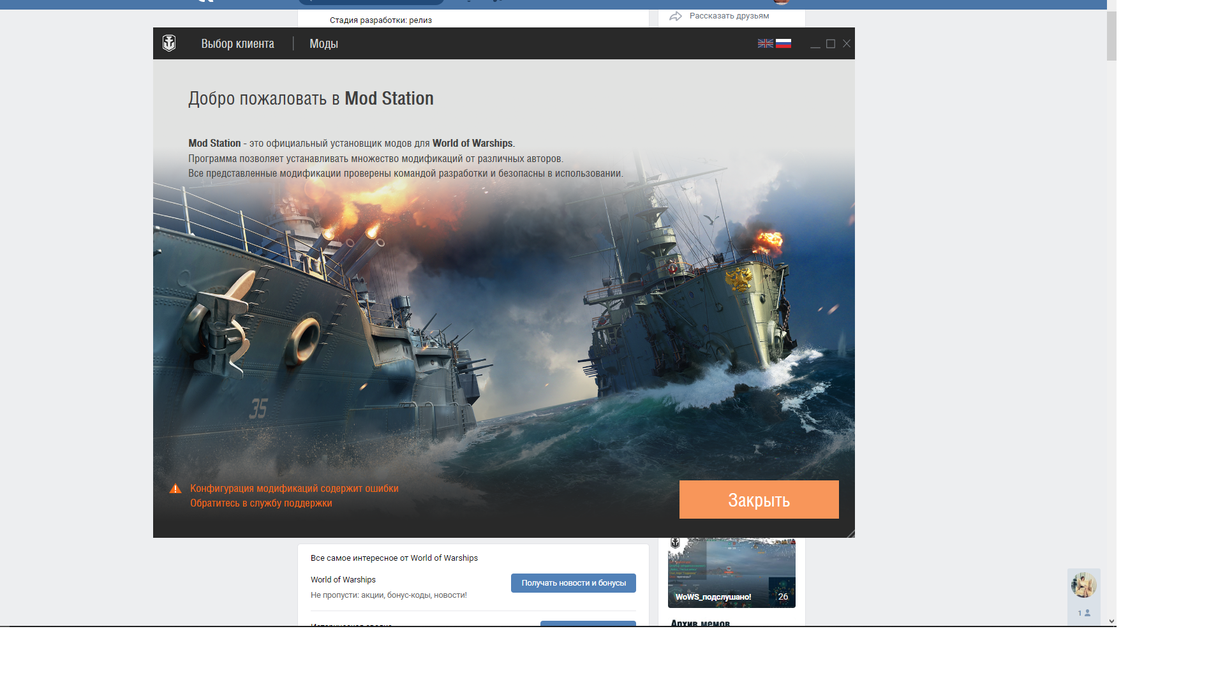The width and height of the screenshot is (1225, 689).
Task: Click the window resize grip corner
Action: point(850,533)
